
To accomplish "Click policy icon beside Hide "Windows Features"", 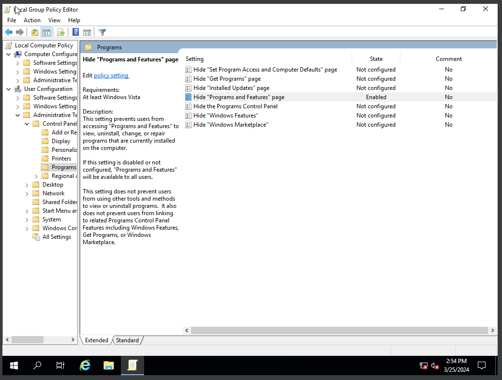I will (188, 116).
